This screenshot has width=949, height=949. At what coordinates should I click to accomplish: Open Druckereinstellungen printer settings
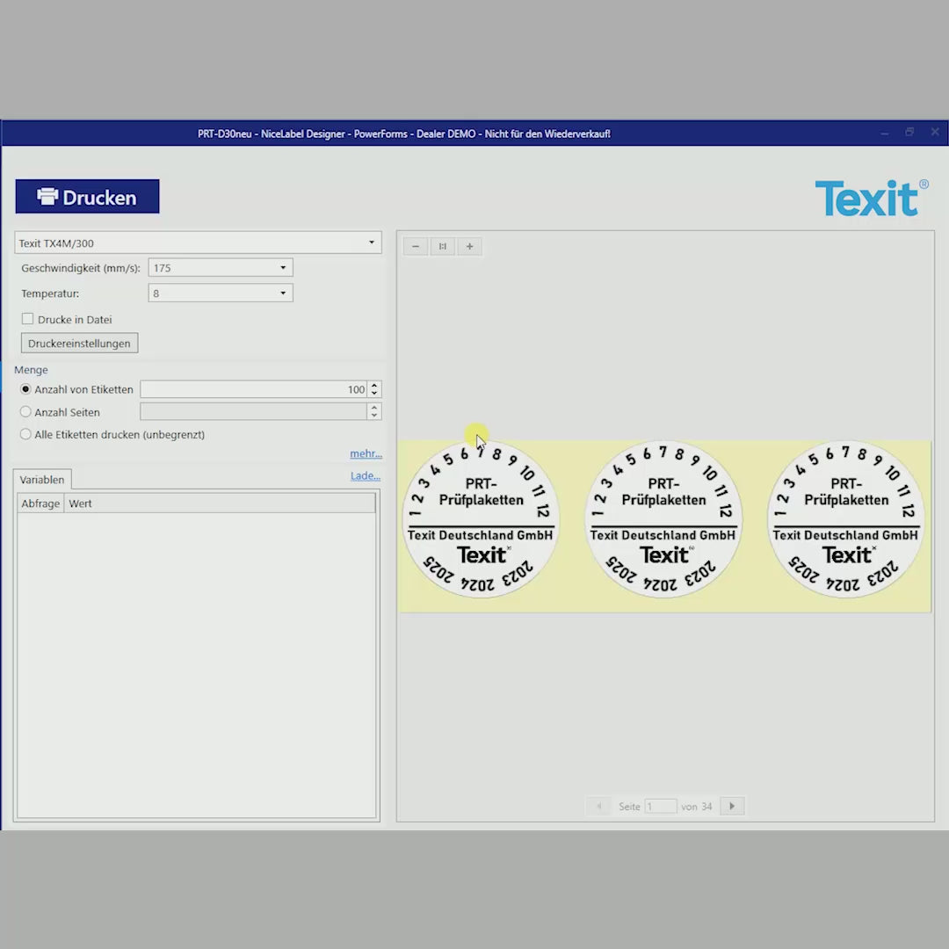(x=79, y=344)
